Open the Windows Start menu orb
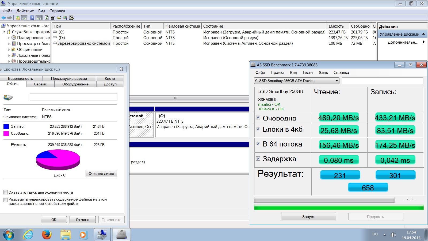Screen dimensions: 428x241 click(9, 235)
